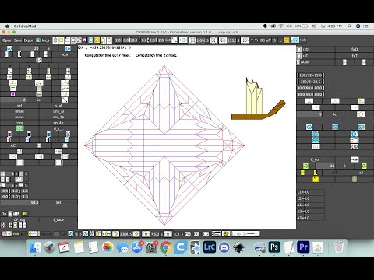
Task: Toggle the cAMV checkbox
Action: [298, 62]
